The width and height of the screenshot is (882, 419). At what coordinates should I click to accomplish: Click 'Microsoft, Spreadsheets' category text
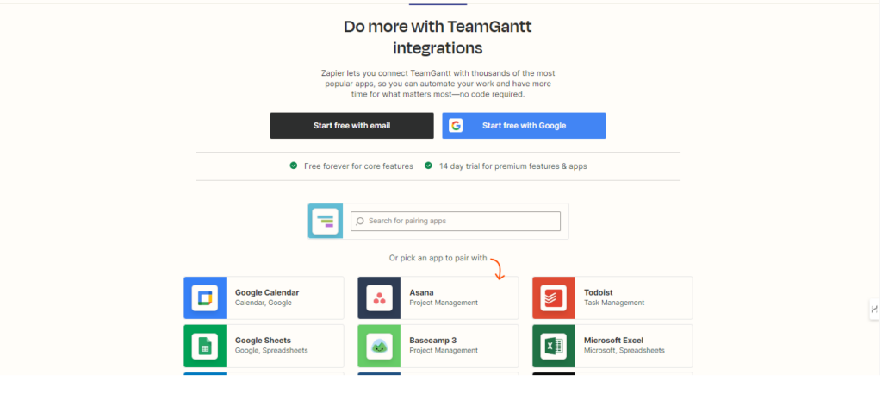click(624, 351)
